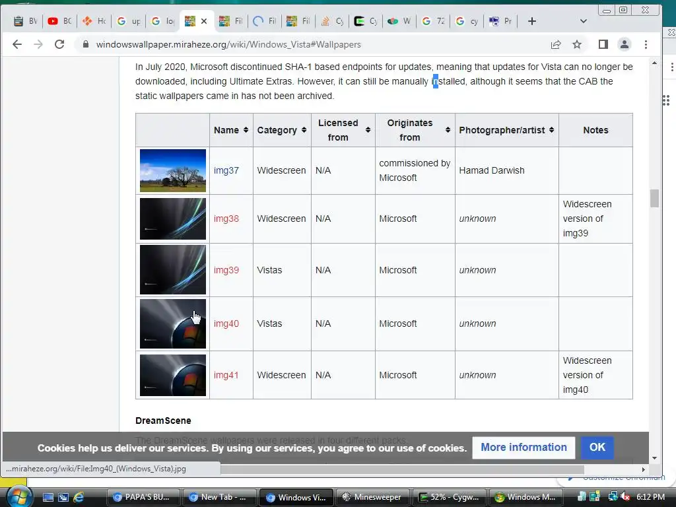Accept cookies with the OK button
Image resolution: width=676 pixels, height=507 pixels.
click(597, 448)
